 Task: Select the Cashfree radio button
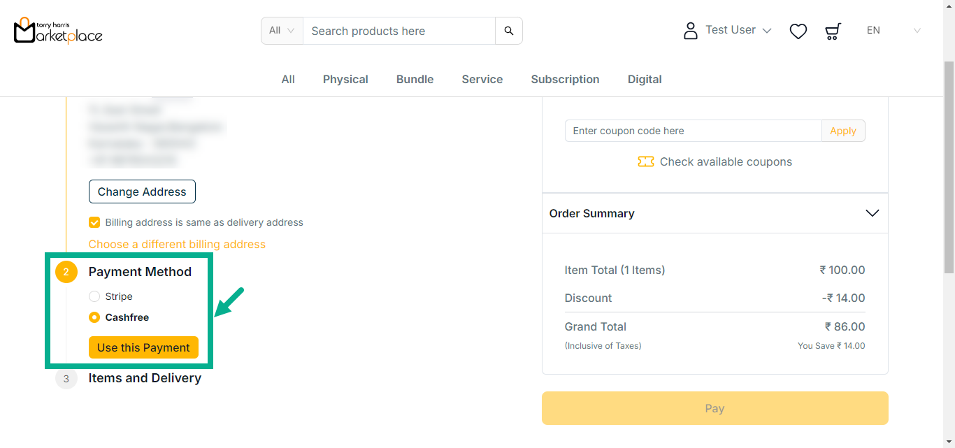94,317
